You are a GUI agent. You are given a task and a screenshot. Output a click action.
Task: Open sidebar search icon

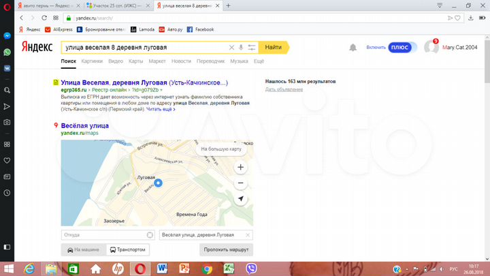[x=7, y=91]
